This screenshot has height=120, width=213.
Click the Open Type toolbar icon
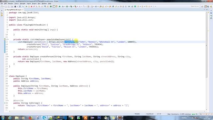(101, 7)
